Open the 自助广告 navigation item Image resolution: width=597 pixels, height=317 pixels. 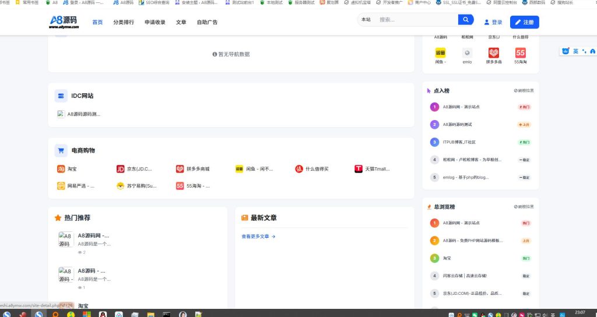[207, 22]
